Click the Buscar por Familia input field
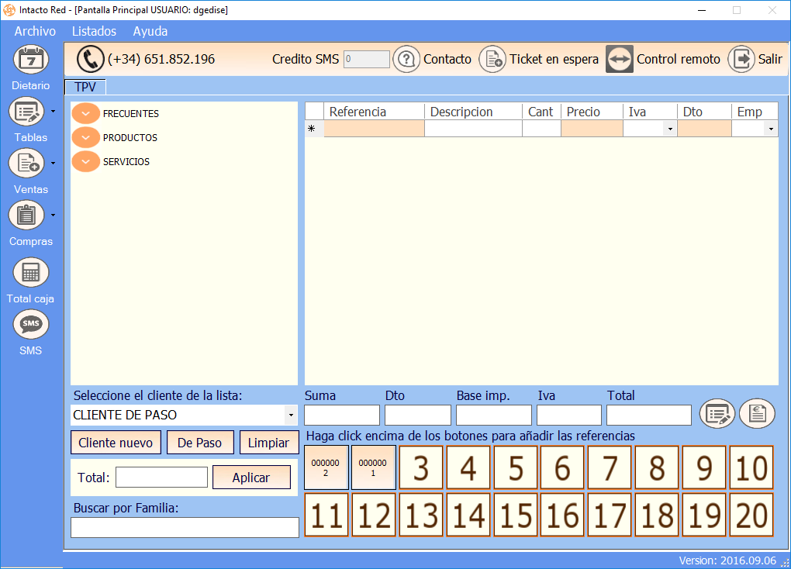This screenshot has height=569, width=791. (185, 528)
